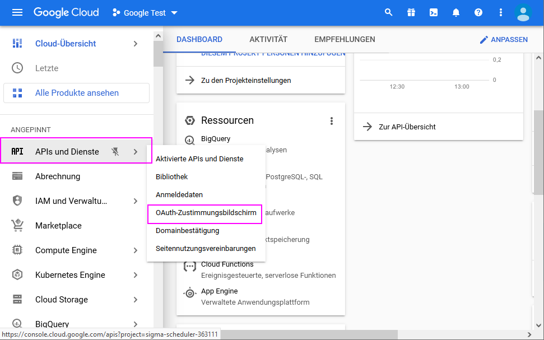Select Domainbestätigung from the submenu
The width and height of the screenshot is (544, 340).
(x=206, y=230)
